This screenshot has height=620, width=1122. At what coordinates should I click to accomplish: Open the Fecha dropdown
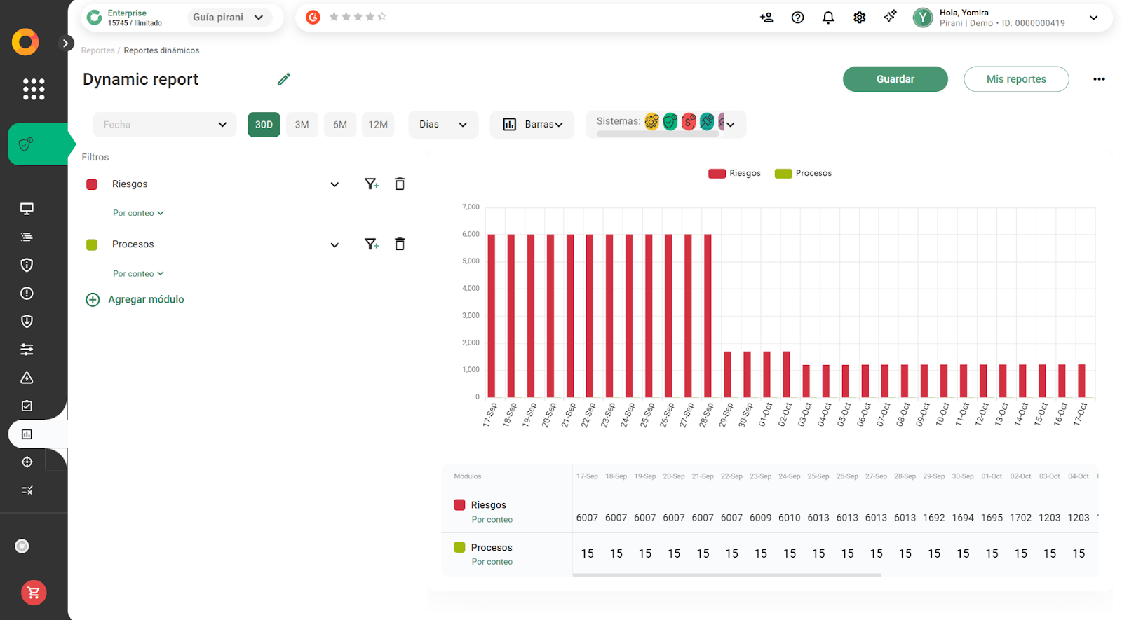[165, 125]
